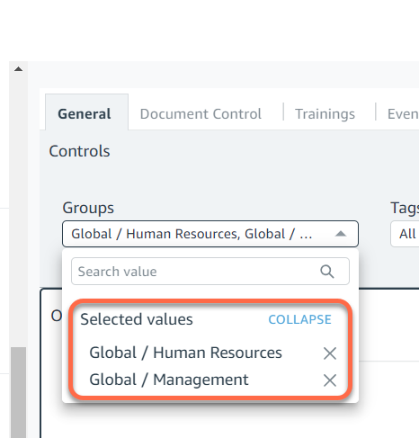
Task: Remove Global / Human Resources selected value
Action: pyautogui.click(x=330, y=353)
